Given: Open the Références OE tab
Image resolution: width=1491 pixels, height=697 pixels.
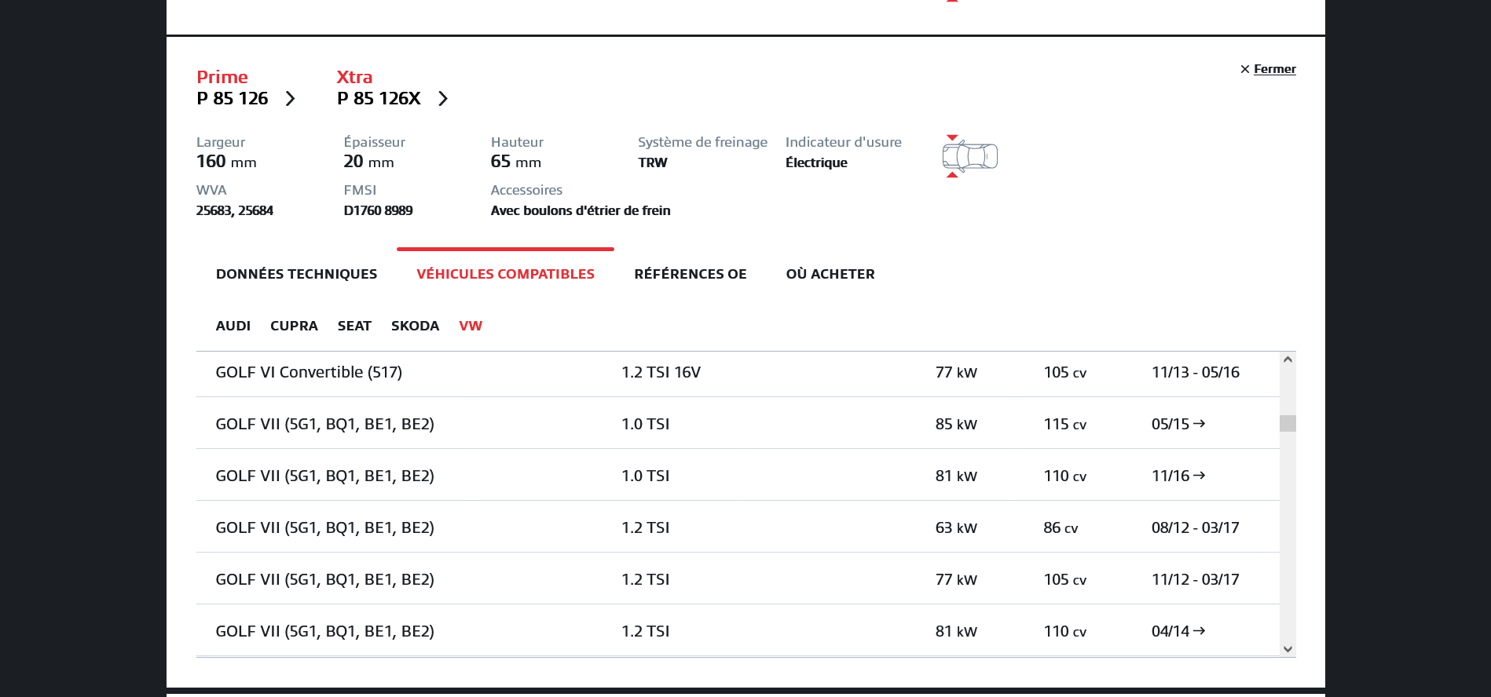Looking at the screenshot, I should click(691, 274).
